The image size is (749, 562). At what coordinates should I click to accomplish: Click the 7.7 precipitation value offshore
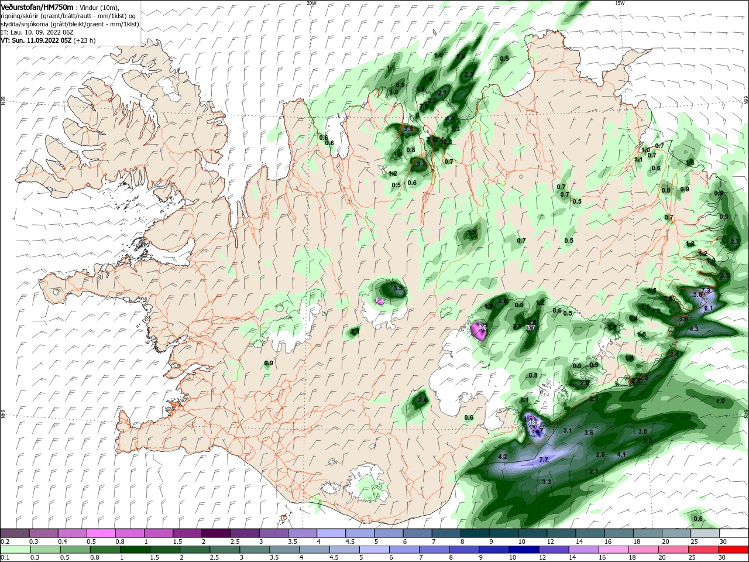coord(543,460)
